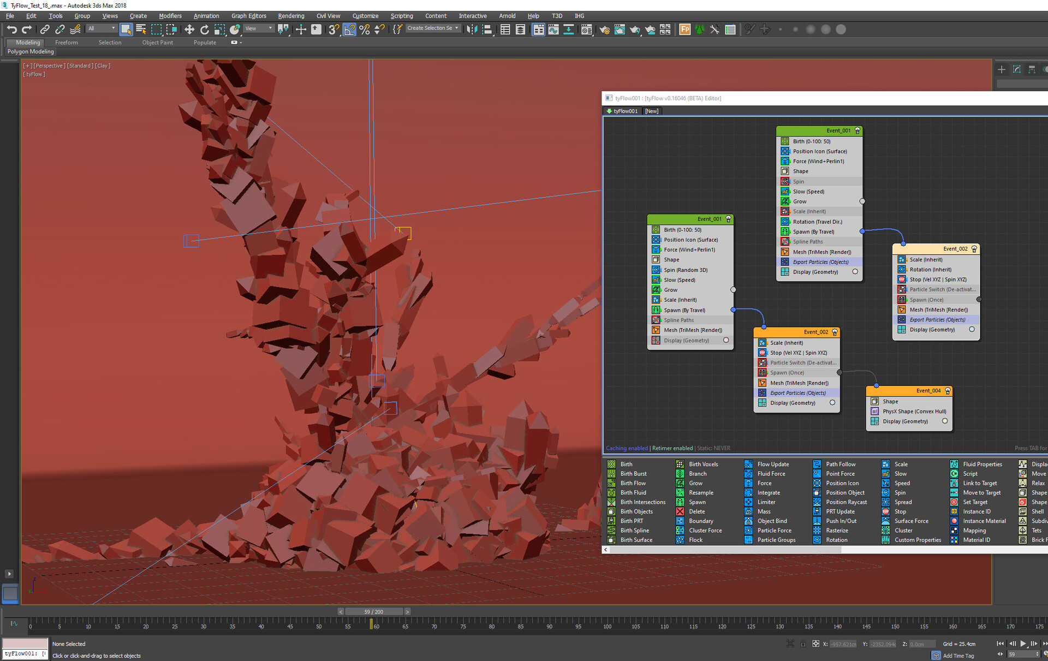Image resolution: width=1048 pixels, height=661 pixels.
Task: Open the Render Setup teapot icon
Action: tap(604, 29)
